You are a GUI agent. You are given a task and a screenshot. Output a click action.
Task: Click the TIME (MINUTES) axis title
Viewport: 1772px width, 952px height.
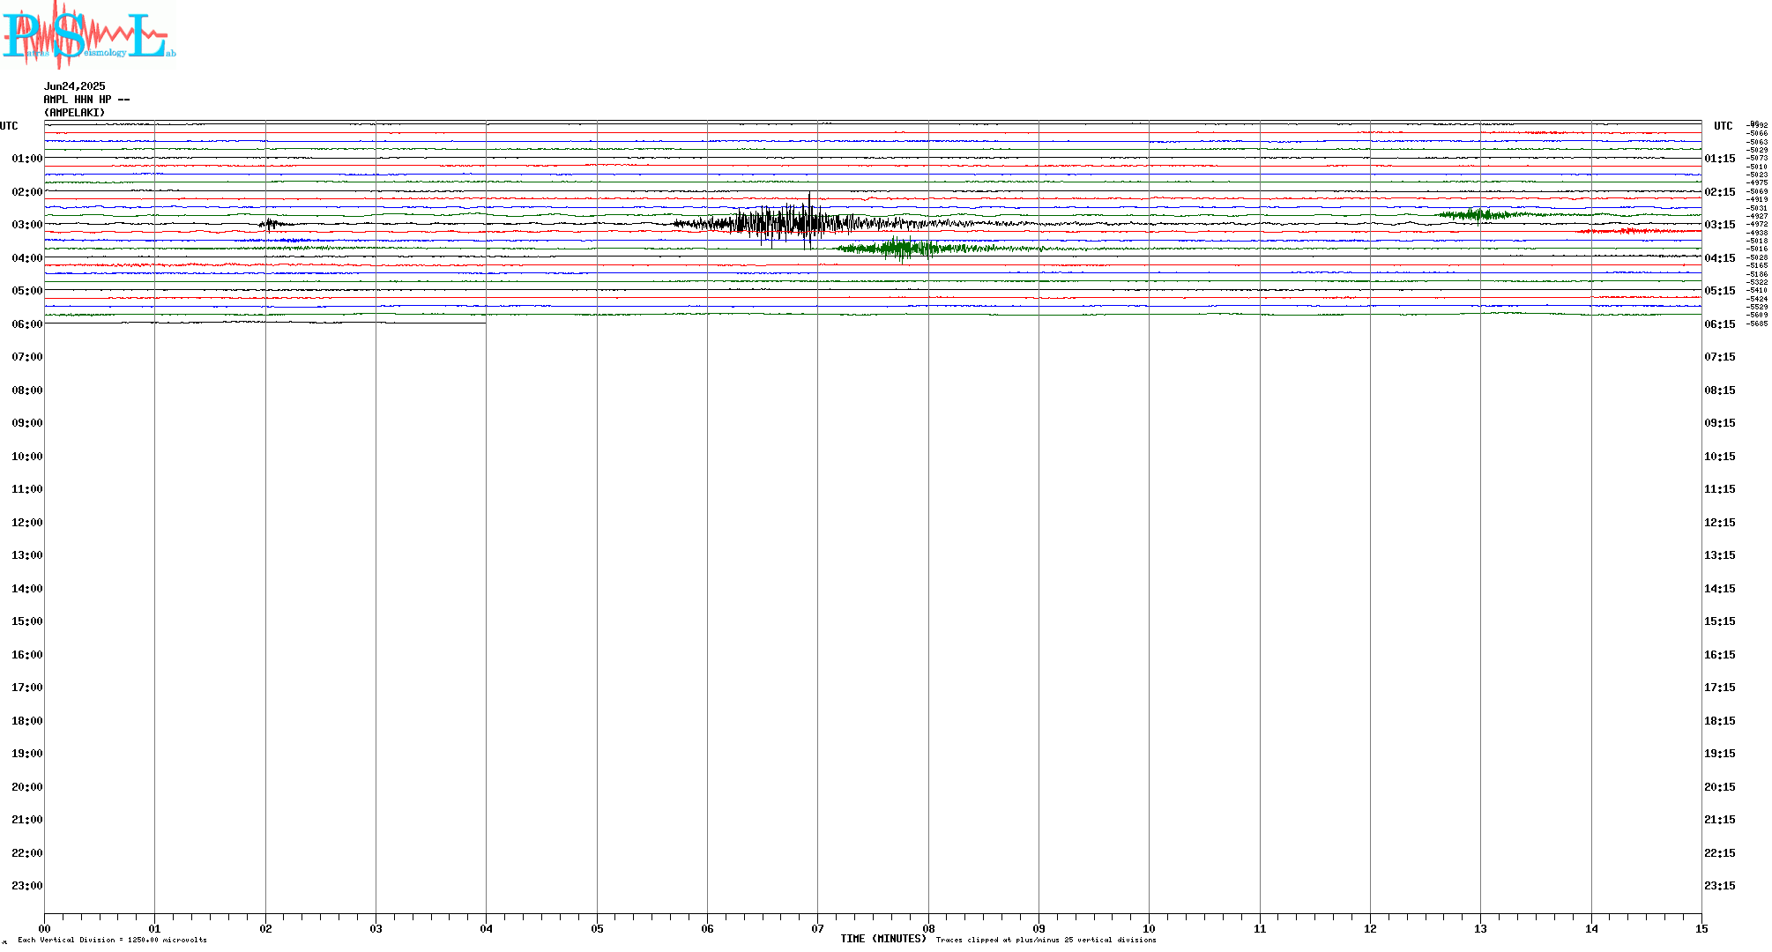[883, 939]
